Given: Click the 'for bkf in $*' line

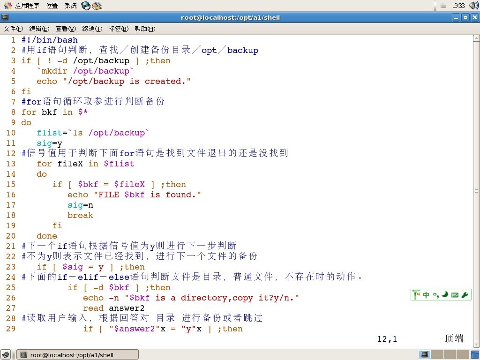Looking at the screenshot, I should pyautogui.click(x=54, y=112).
